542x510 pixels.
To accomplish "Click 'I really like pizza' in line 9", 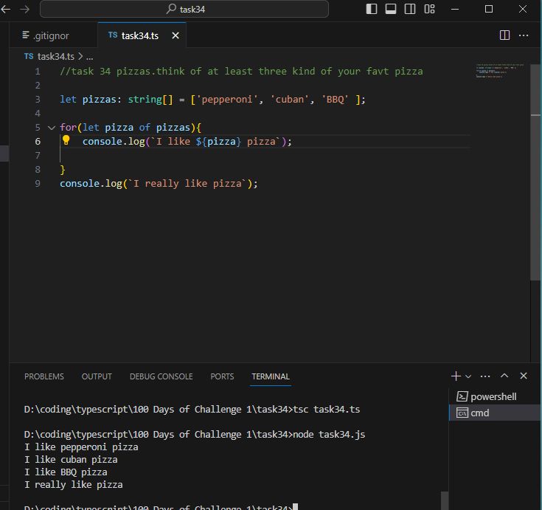I will point(187,183).
